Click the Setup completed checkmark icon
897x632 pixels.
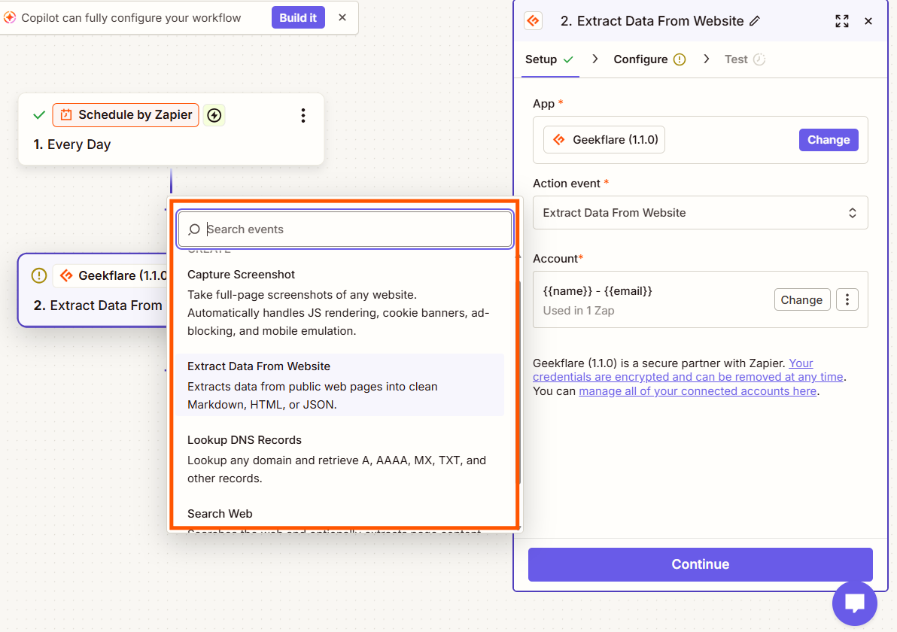[568, 59]
